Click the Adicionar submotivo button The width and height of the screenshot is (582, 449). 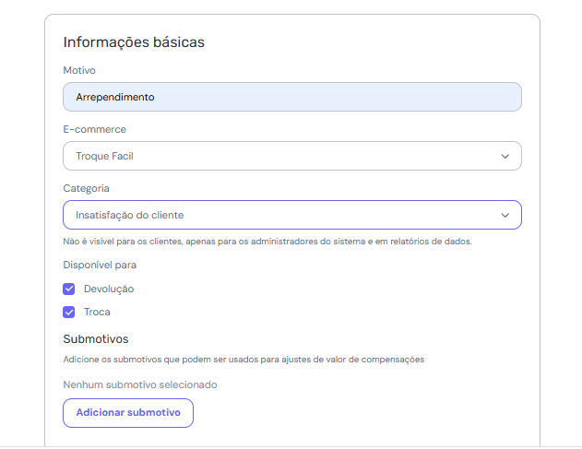(x=128, y=413)
